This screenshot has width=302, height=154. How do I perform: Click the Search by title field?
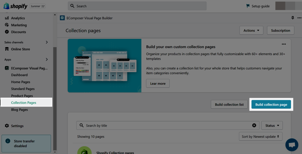point(168,125)
